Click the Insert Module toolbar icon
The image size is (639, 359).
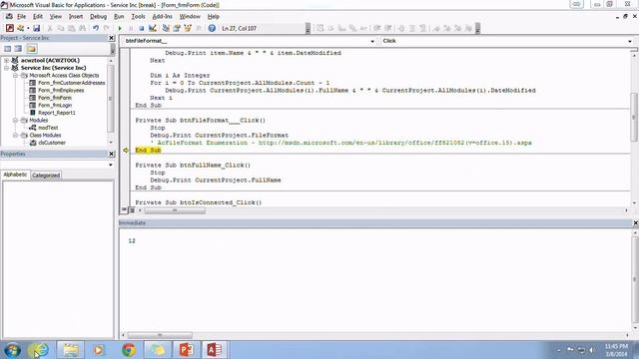20,28
